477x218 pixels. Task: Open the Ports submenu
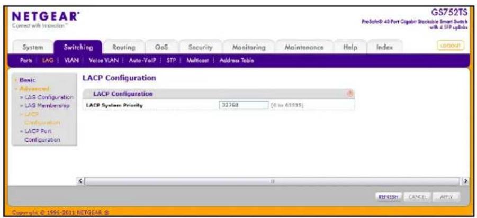(26, 60)
